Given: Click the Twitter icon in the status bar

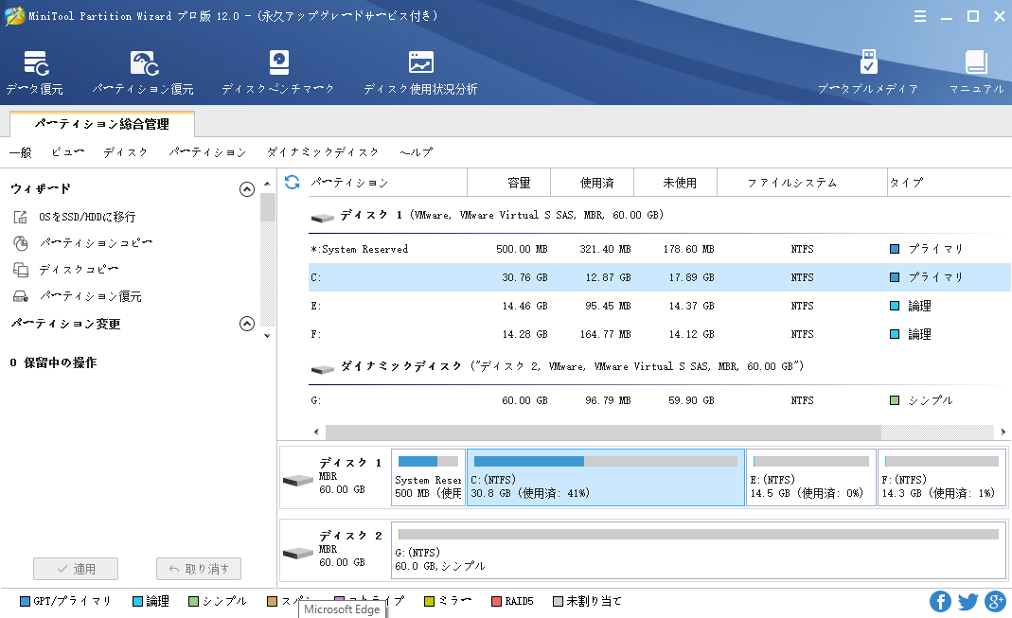Looking at the screenshot, I should (968, 601).
